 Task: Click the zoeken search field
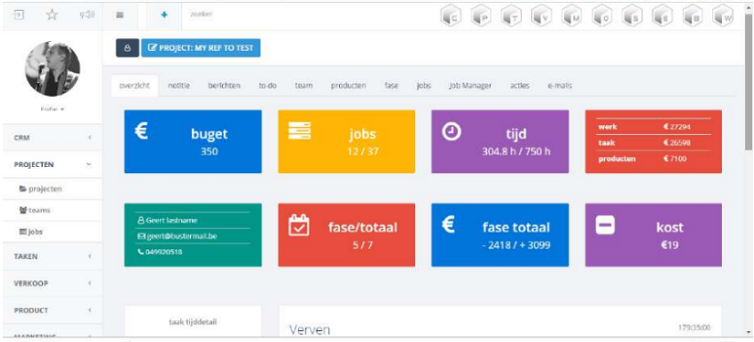308,15
